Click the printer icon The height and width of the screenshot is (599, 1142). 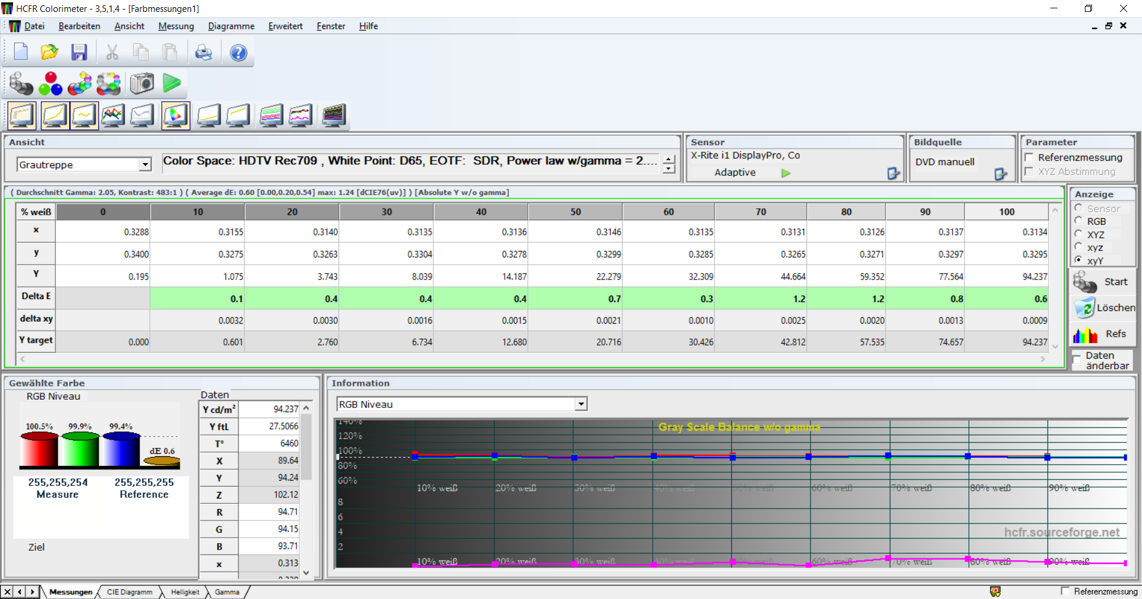[x=204, y=53]
